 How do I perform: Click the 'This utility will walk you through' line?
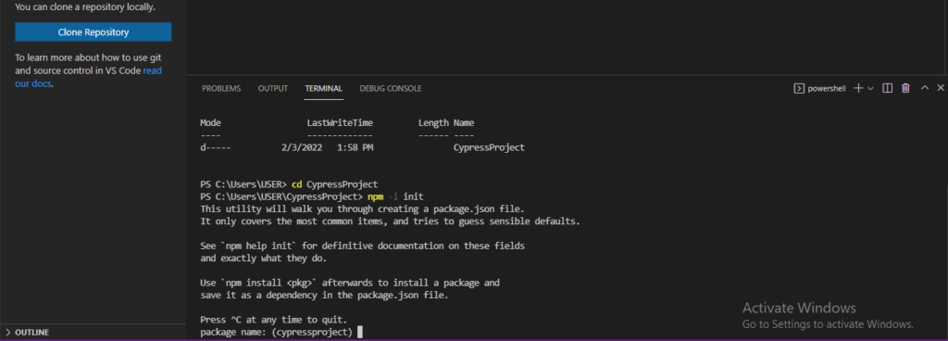(362, 209)
